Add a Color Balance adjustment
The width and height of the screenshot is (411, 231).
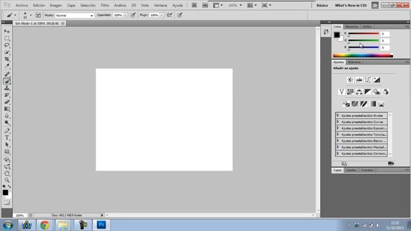(x=359, y=92)
